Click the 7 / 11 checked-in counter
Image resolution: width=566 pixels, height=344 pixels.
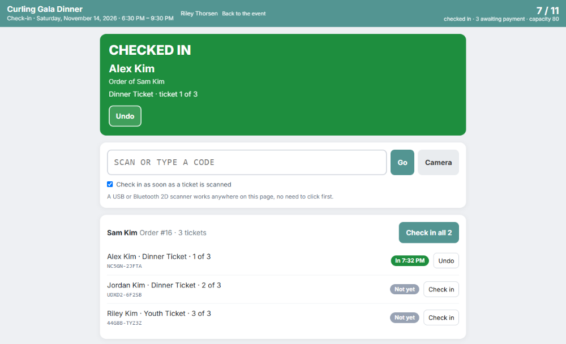point(547,10)
